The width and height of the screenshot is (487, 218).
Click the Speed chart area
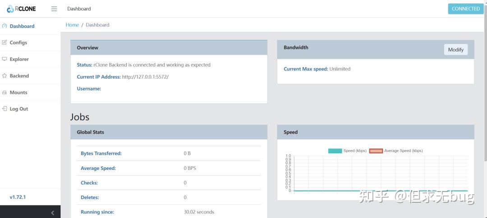381,174
